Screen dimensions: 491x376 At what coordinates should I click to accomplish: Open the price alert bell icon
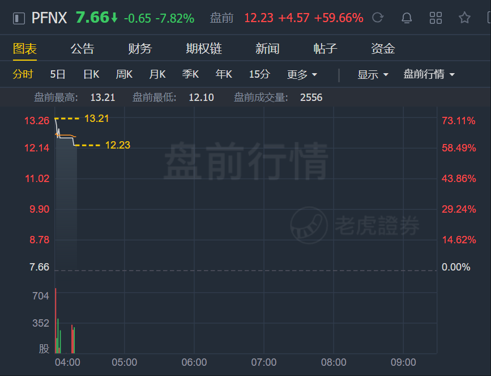tap(407, 18)
